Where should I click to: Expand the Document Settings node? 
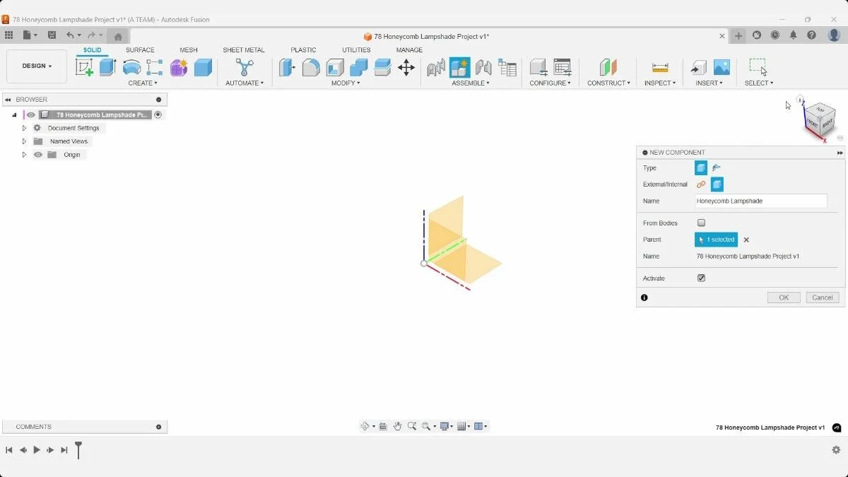[x=24, y=128]
